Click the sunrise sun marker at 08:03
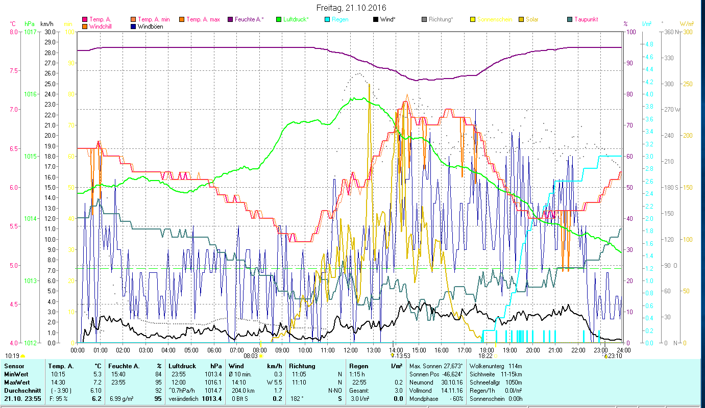The height and width of the screenshot is (408, 705). coord(260,356)
